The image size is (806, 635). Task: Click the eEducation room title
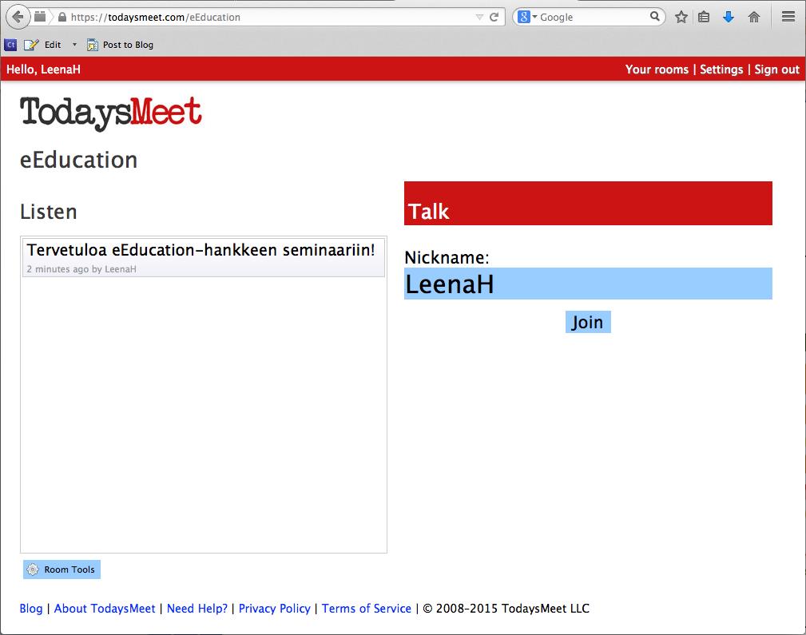pos(78,160)
